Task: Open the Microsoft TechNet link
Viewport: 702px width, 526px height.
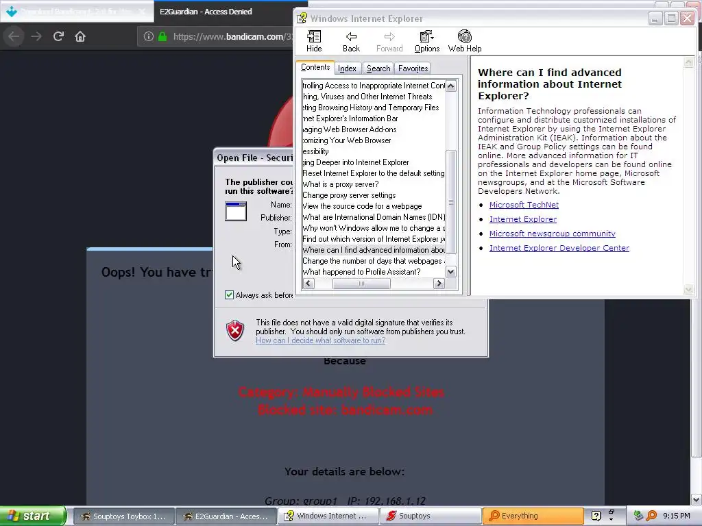Action: [x=524, y=205]
